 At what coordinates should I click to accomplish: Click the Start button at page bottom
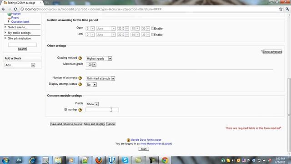(x=144, y=149)
